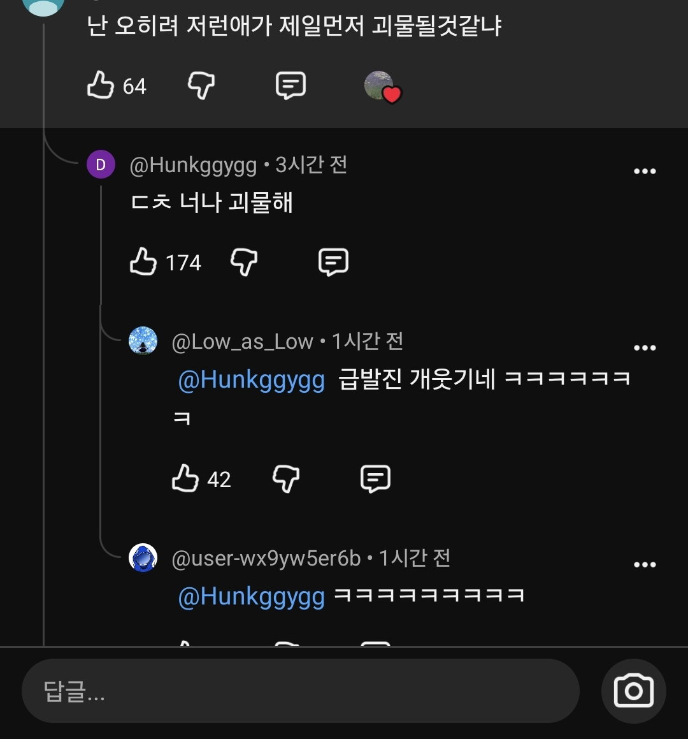The height and width of the screenshot is (739, 688).
Task: Like @Low_as_Low's comment with 42 likes
Action: tap(185, 478)
